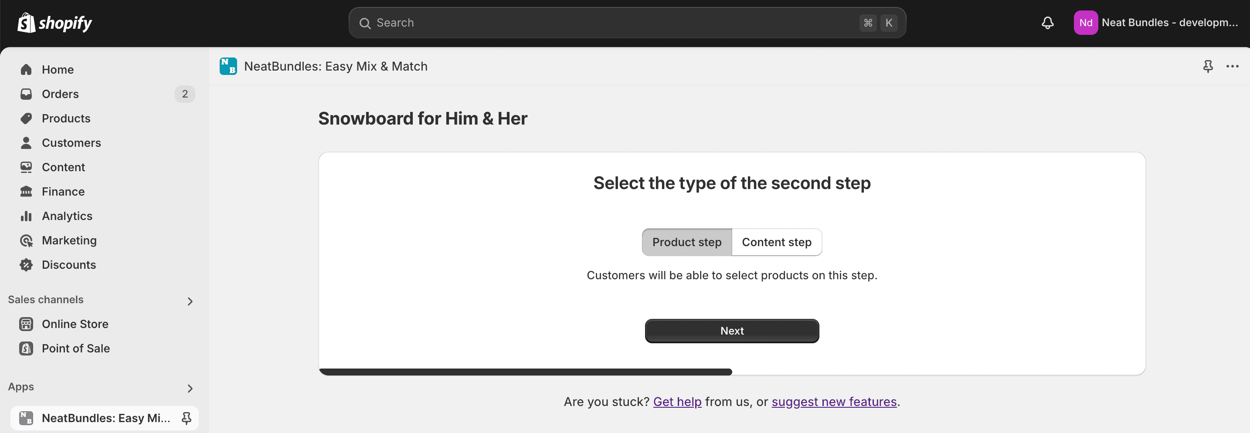Image resolution: width=1250 pixels, height=433 pixels.
Task: Click the NeatBundles app icon in header
Action: [x=228, y=66]
